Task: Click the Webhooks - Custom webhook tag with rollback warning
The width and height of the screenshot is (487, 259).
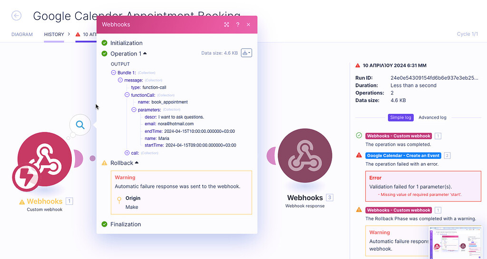Action: (399, 210)
